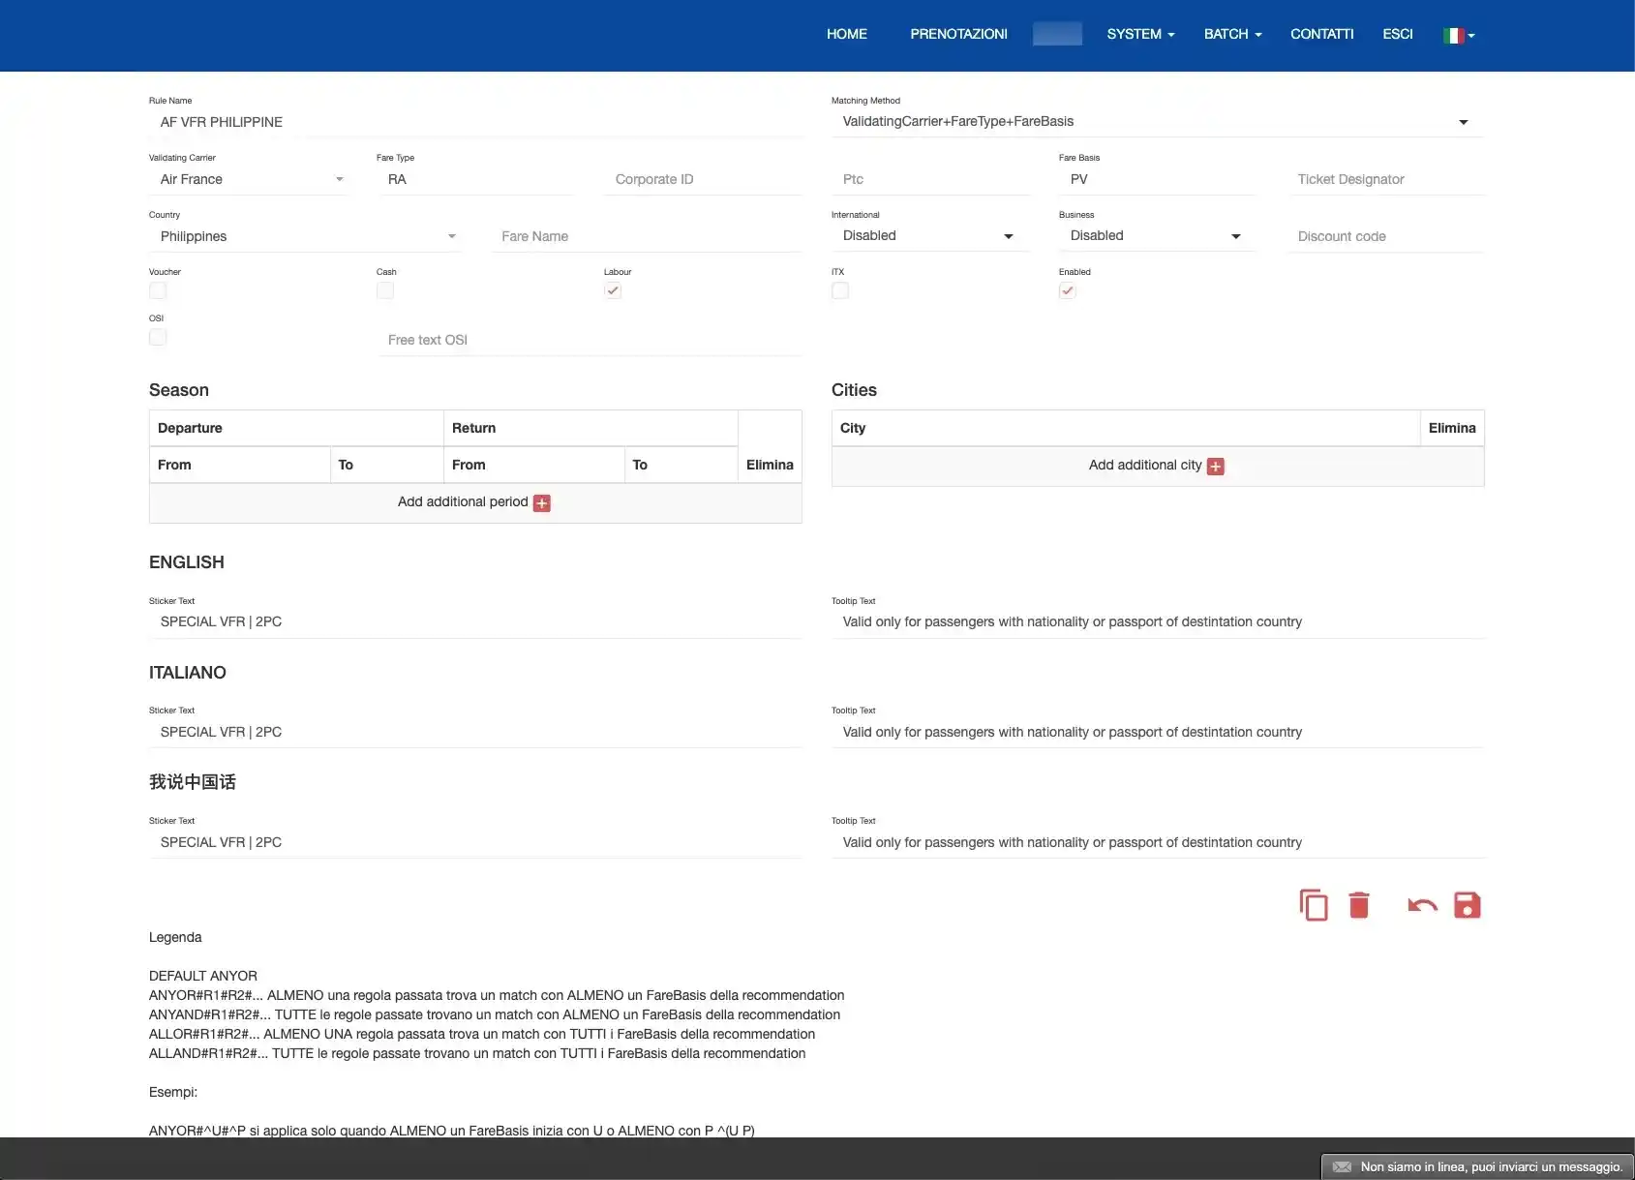This screenshot has width=1635, height=1180.
Task: Click ESCI to log out
Action: [x=1397, y=34]
